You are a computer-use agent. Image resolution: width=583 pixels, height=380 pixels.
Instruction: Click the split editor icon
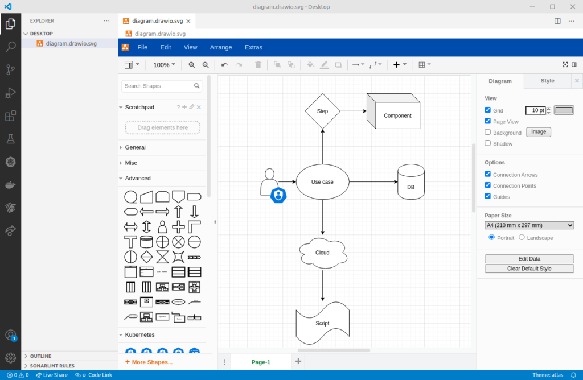click(x=557, y=21)
